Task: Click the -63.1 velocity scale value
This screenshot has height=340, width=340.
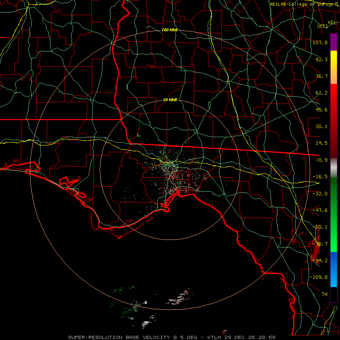Action: (x=320, y=227)
